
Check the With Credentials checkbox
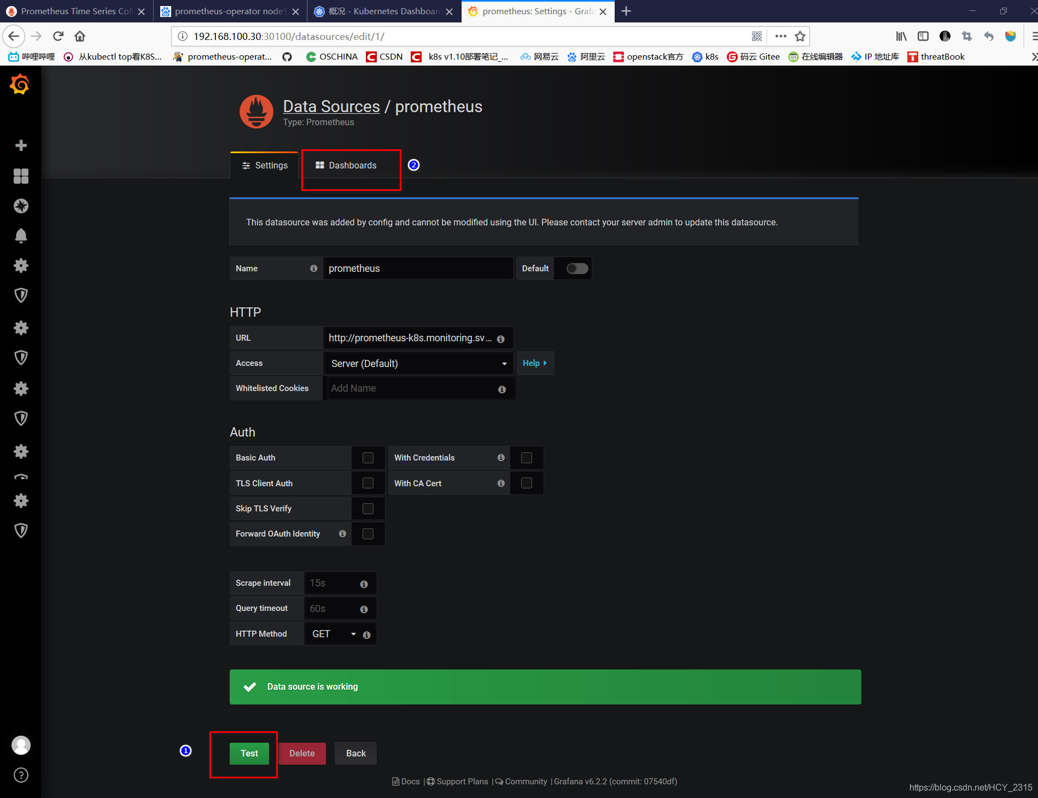[527, 458]
